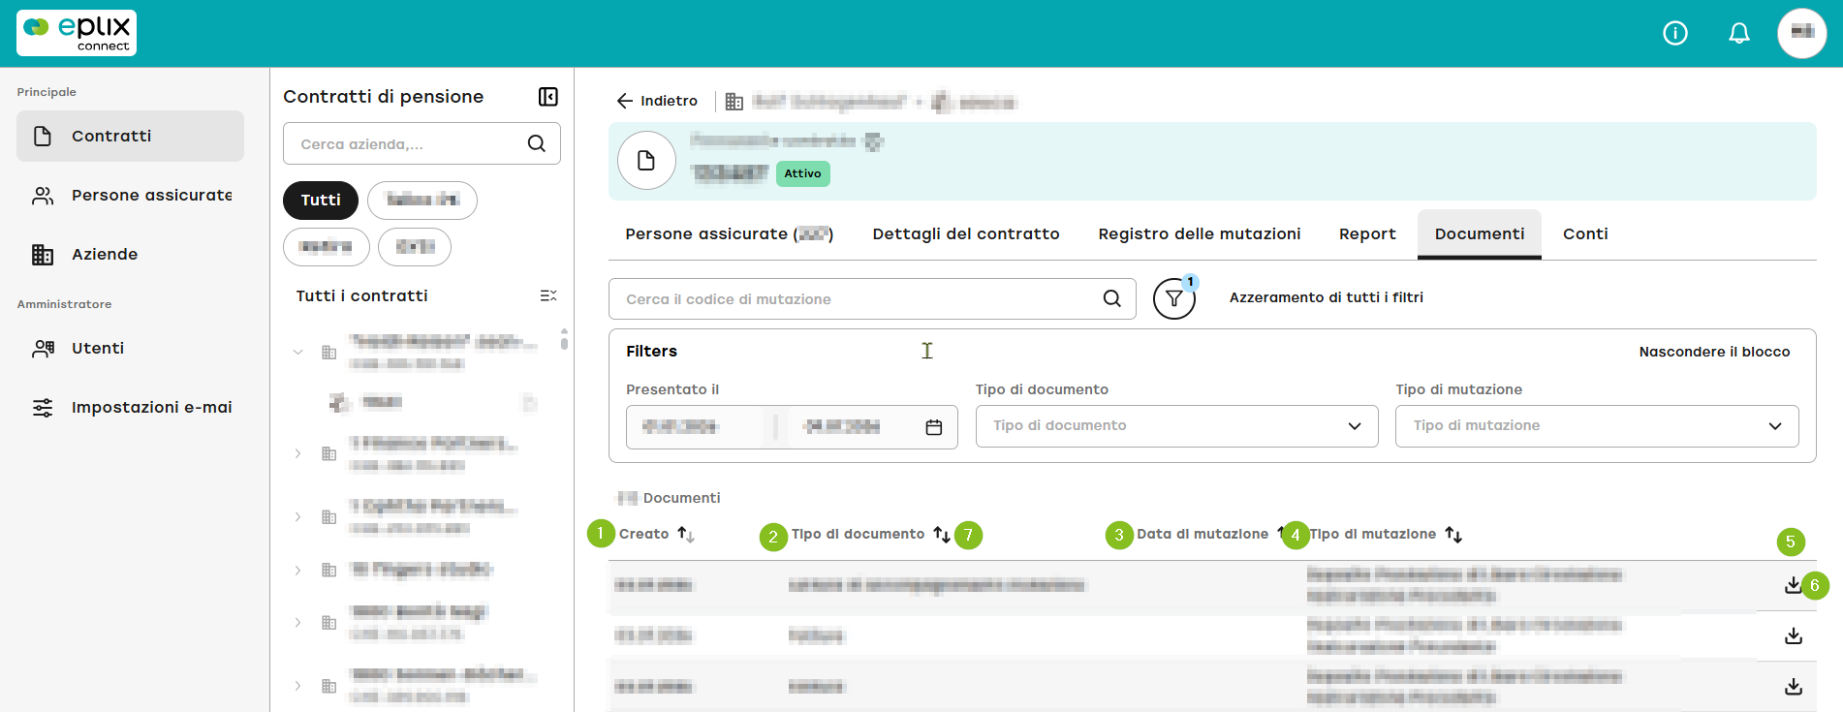The image size is (1843, 712).
Task: Open Aziende in sidebar
Action: coord(130,254)
